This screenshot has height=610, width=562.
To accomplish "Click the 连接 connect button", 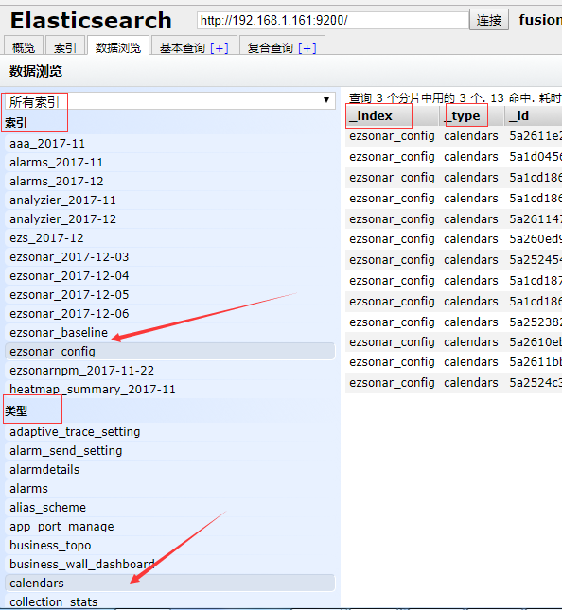I will 489,20.
